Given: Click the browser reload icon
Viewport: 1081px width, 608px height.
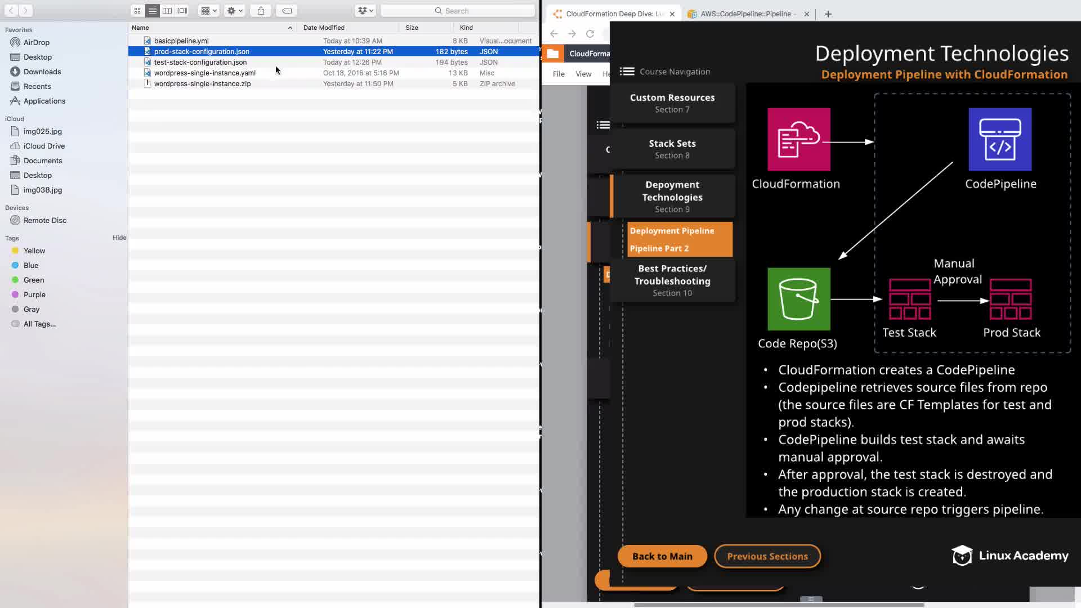Looking at the screenshot, I should click(x=590, y=34).
